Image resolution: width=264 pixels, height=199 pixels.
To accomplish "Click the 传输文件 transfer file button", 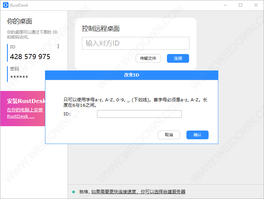I will pos(148,58).
